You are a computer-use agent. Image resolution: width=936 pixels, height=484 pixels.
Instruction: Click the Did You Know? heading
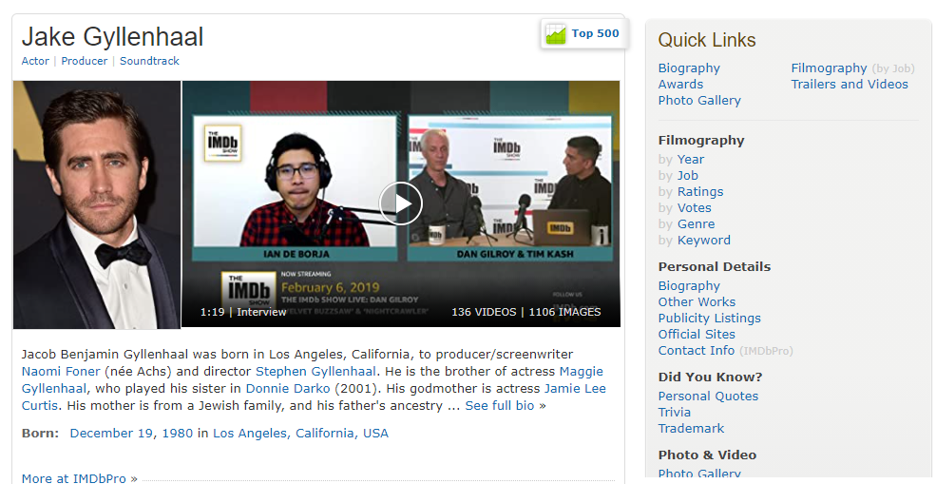coord(711,378)
